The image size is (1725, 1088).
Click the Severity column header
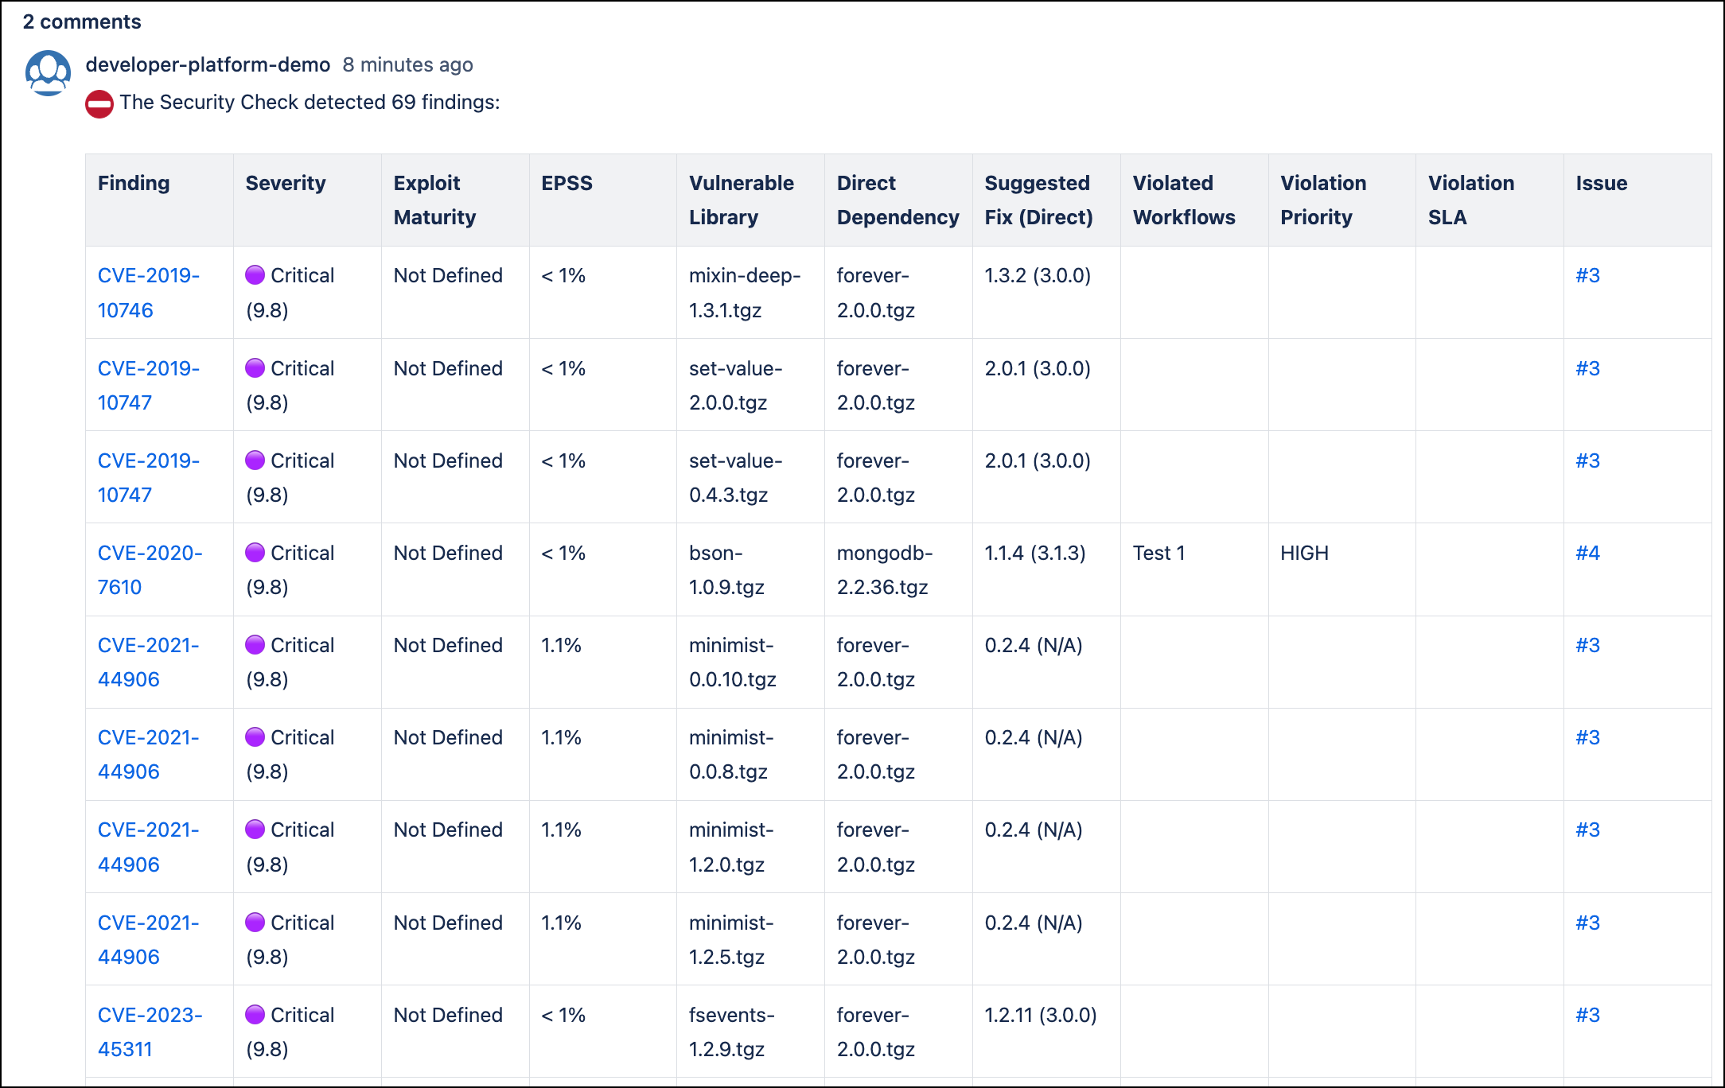tap(286, 183)
